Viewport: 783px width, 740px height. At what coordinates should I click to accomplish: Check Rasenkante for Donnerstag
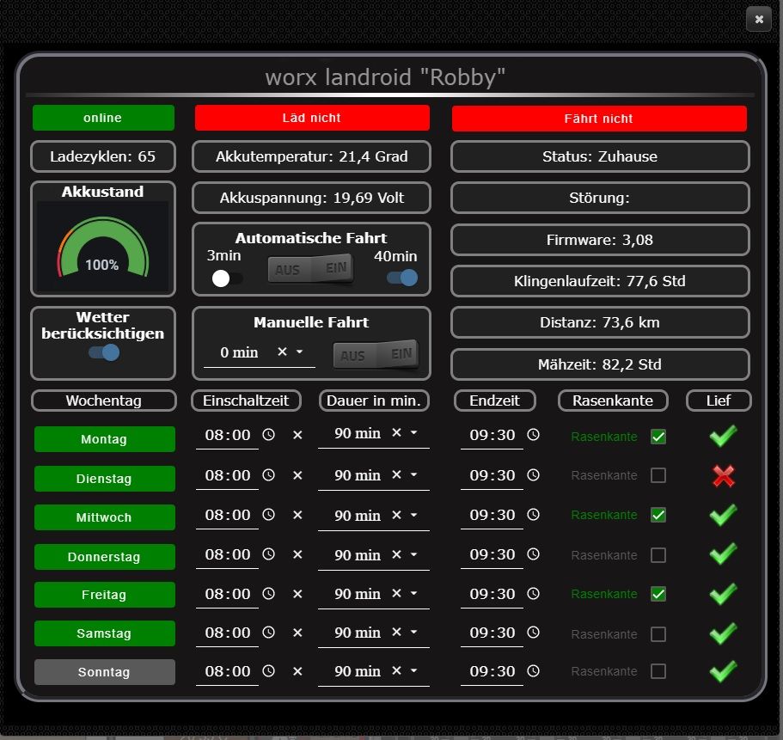pos(658,554)
